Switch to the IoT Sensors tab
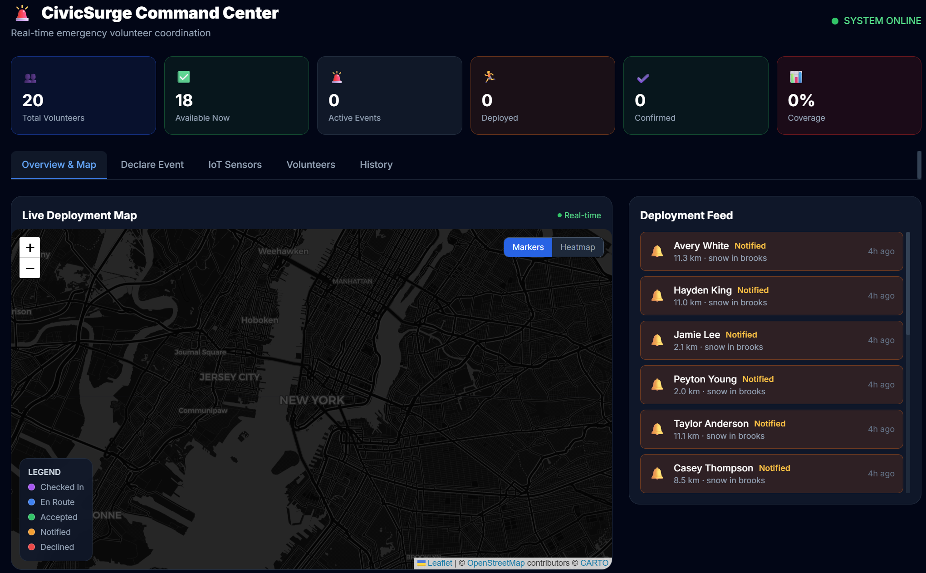The image size is (926, 573). click(235, 165)
